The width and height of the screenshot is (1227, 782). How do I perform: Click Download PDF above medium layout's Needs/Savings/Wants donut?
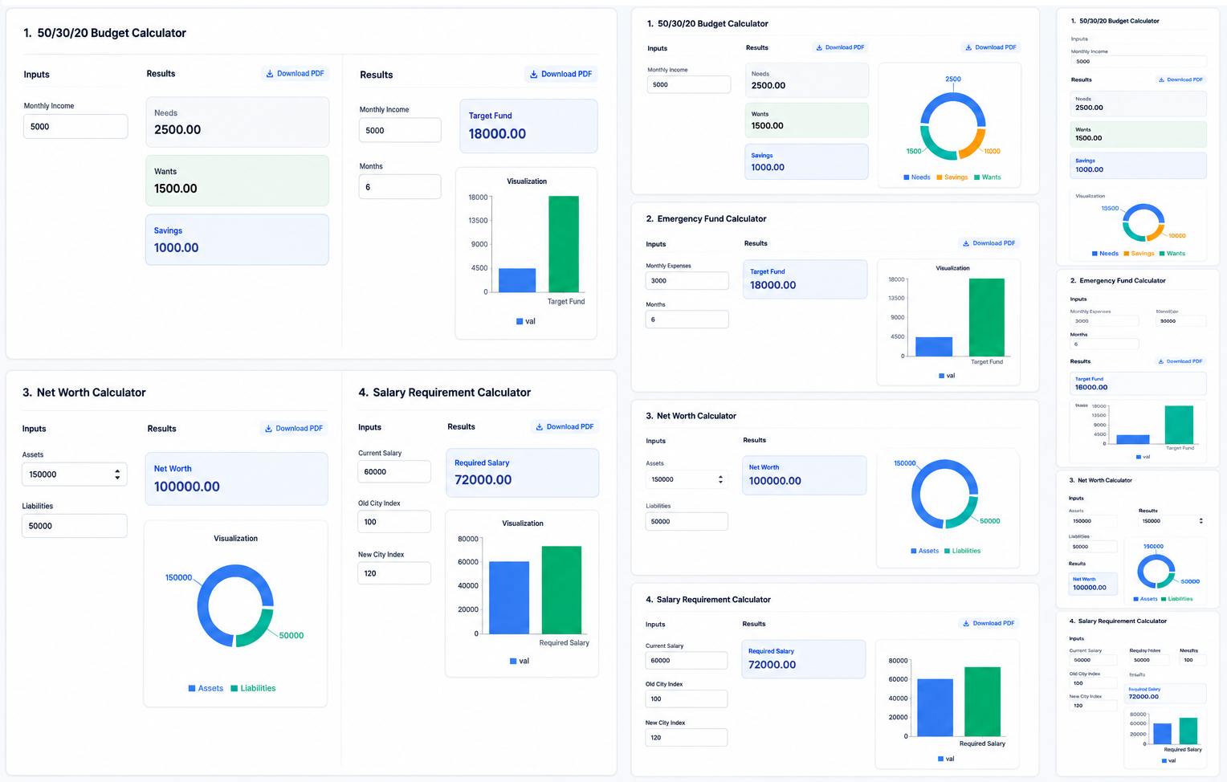click(991, 47)
